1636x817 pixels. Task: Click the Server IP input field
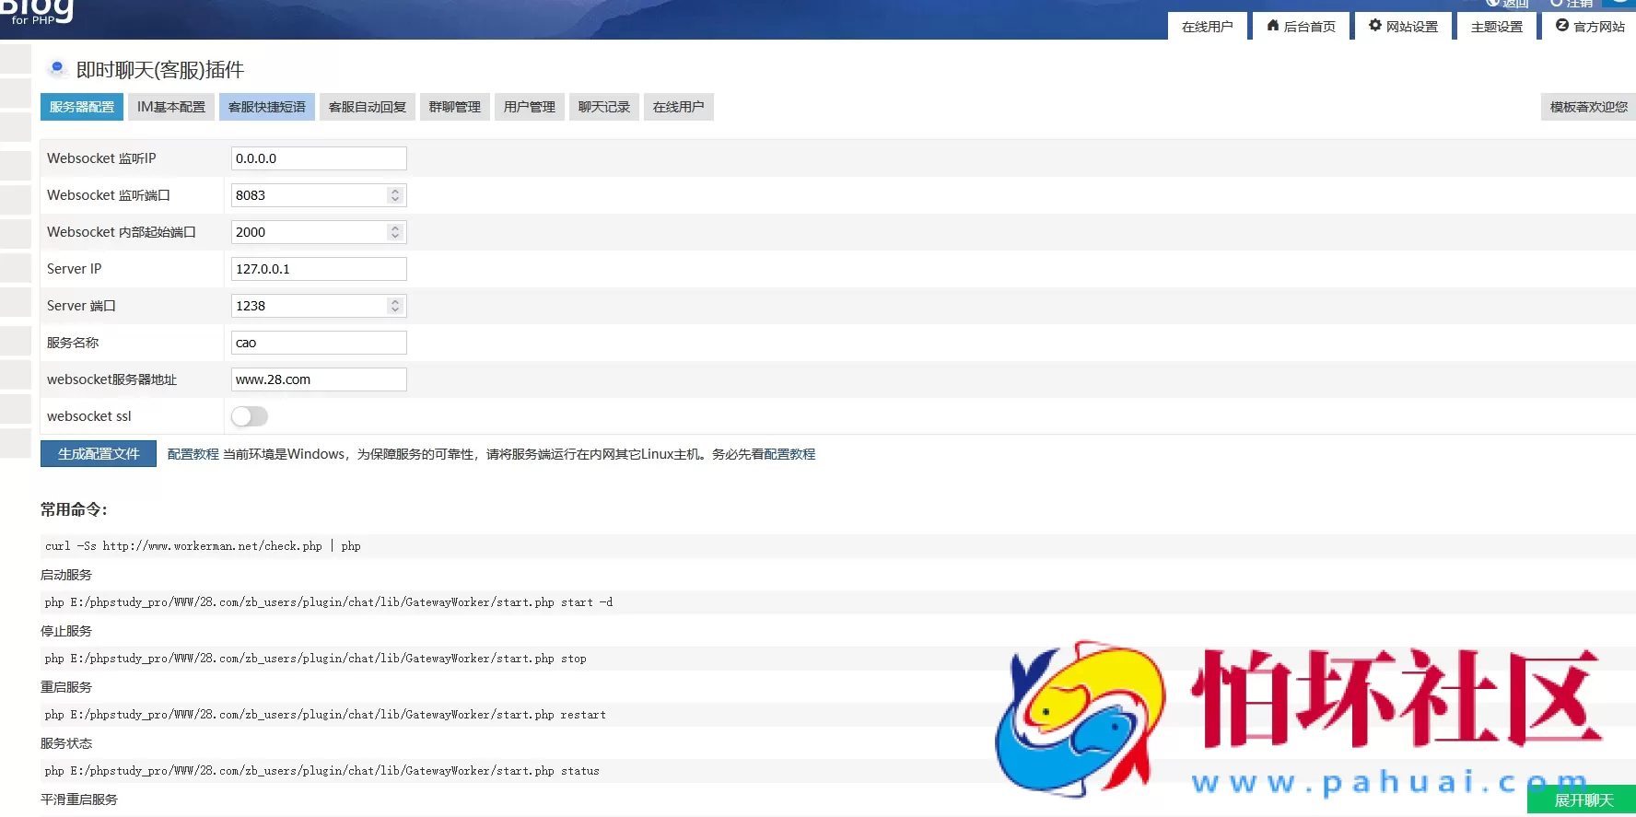[319, 269]
